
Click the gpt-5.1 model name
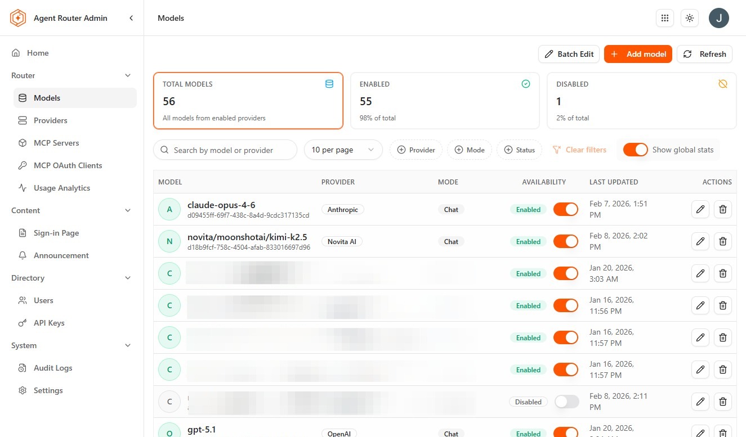[x=202, y=430]
